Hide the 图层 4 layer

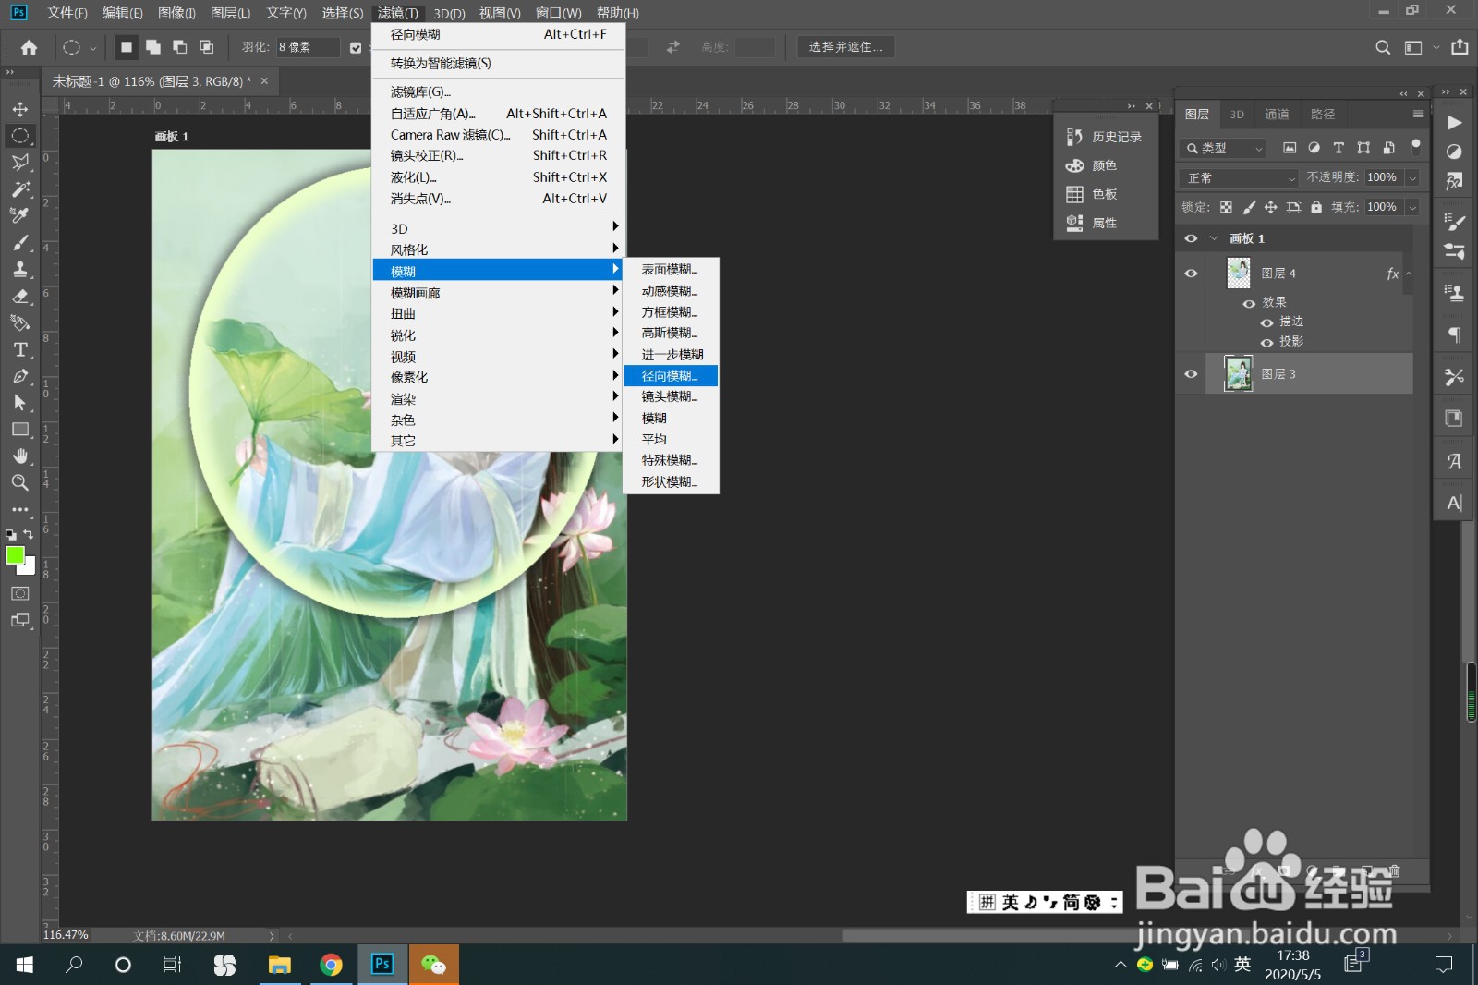(1191, 274)
